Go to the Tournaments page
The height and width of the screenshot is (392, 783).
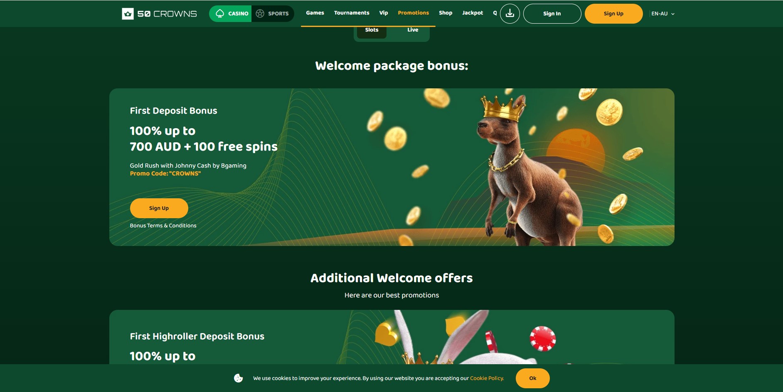(x=352, y=13)
